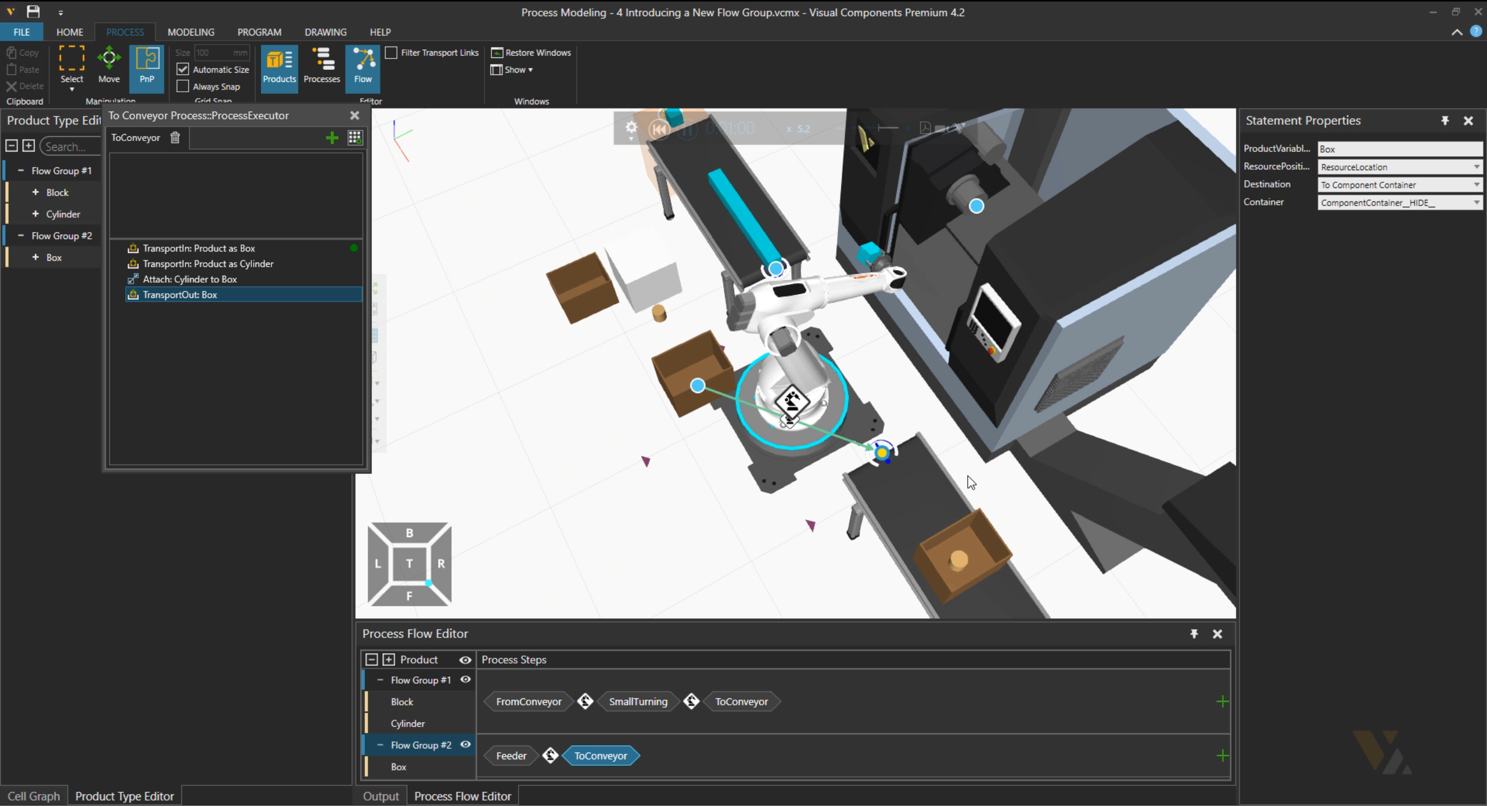
Task: Delete ToConveyor routine with trash icon
Action: (x=175, y=138)
